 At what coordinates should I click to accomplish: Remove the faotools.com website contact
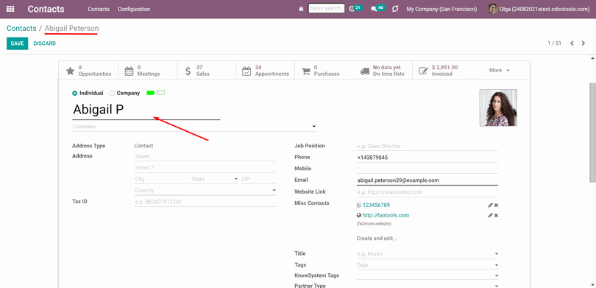pyautogui.click(x=496, y=215)
